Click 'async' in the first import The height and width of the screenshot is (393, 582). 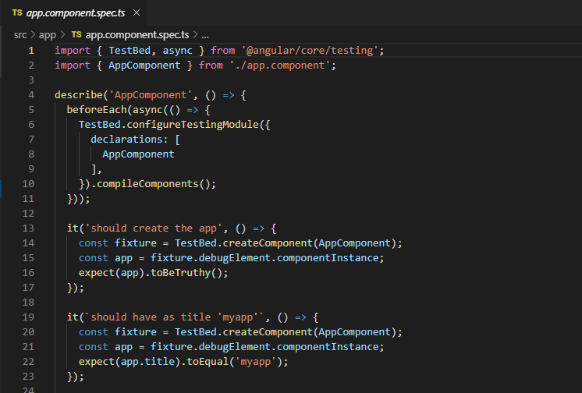pos(177,51)
